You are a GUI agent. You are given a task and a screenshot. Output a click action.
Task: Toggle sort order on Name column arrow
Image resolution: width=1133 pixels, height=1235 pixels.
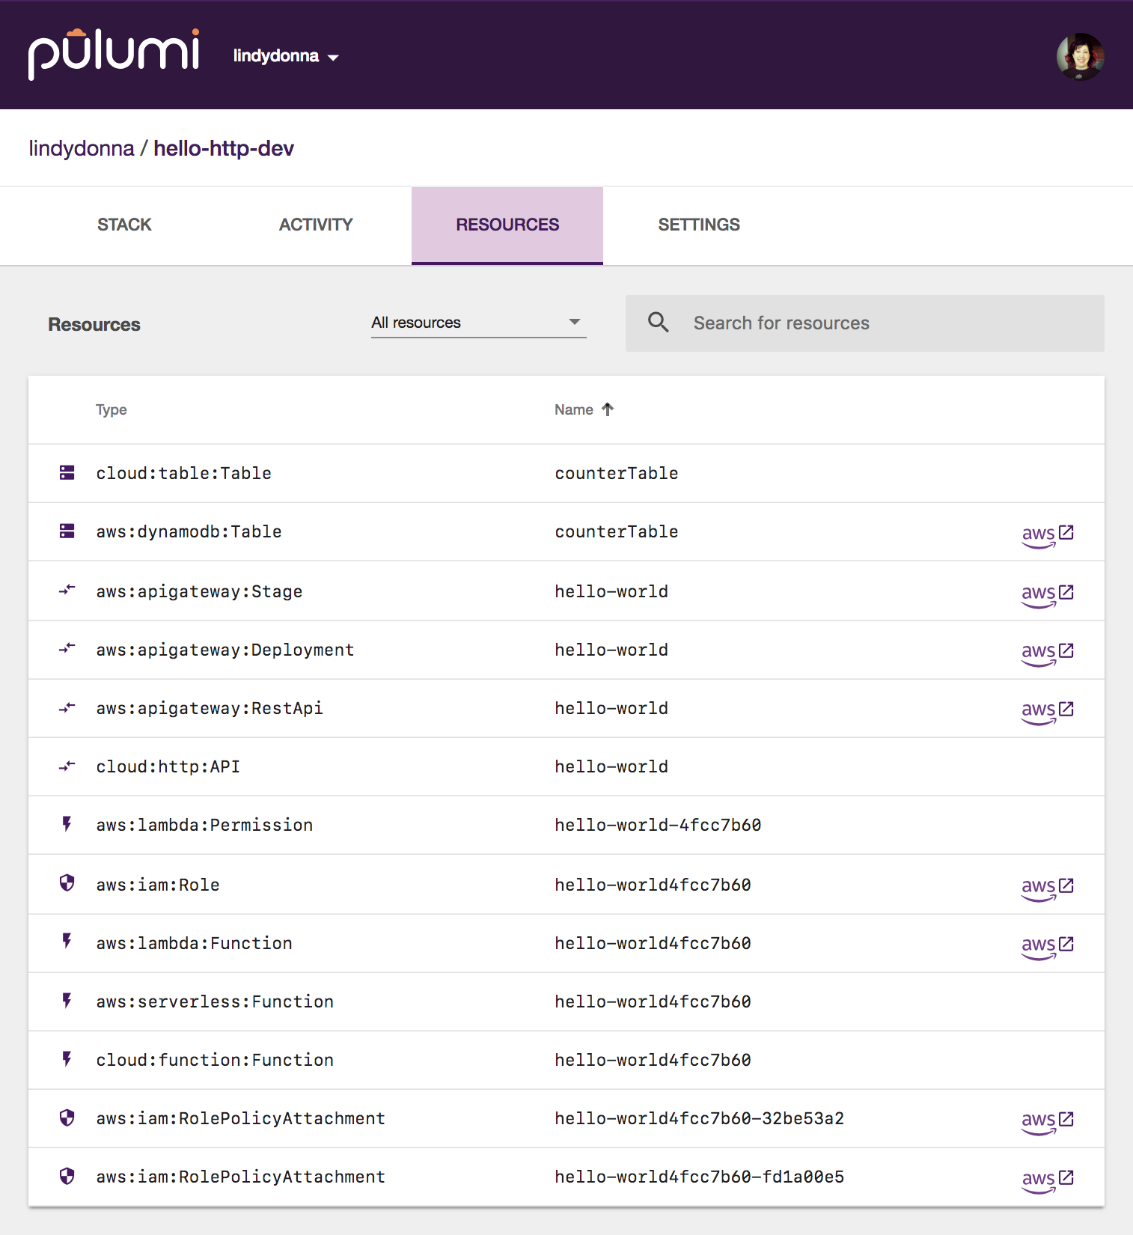[x=608, y=409]
